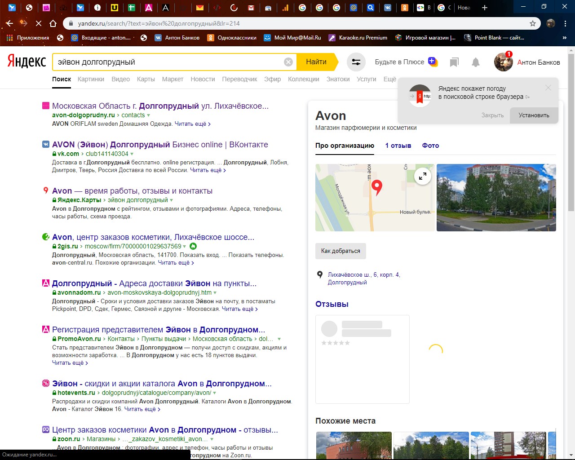Viewport: 575px width, 460px height.
Task: Click the page vertical scrollbar
Action: pyautogui.click(x=571, y=133)
